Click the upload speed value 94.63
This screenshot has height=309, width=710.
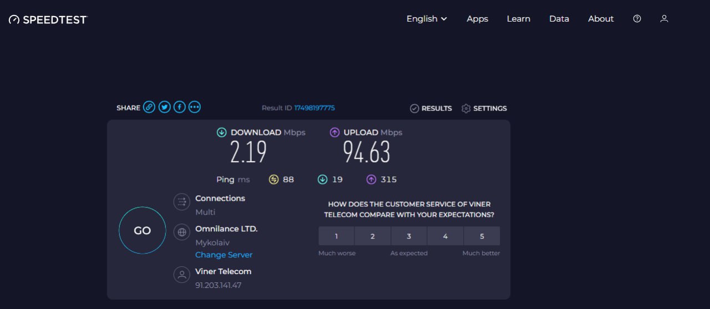367,152
